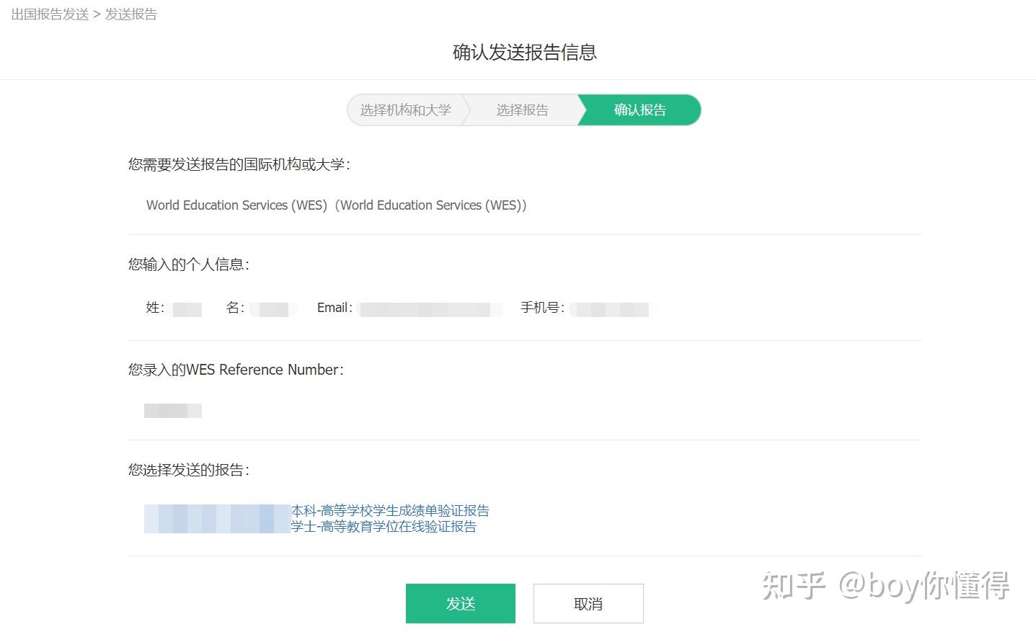Click the World Education Services (WES) institution text
Image resolution: width=1036 pixels, height=632 pixels.
click(x=336, y=205)
